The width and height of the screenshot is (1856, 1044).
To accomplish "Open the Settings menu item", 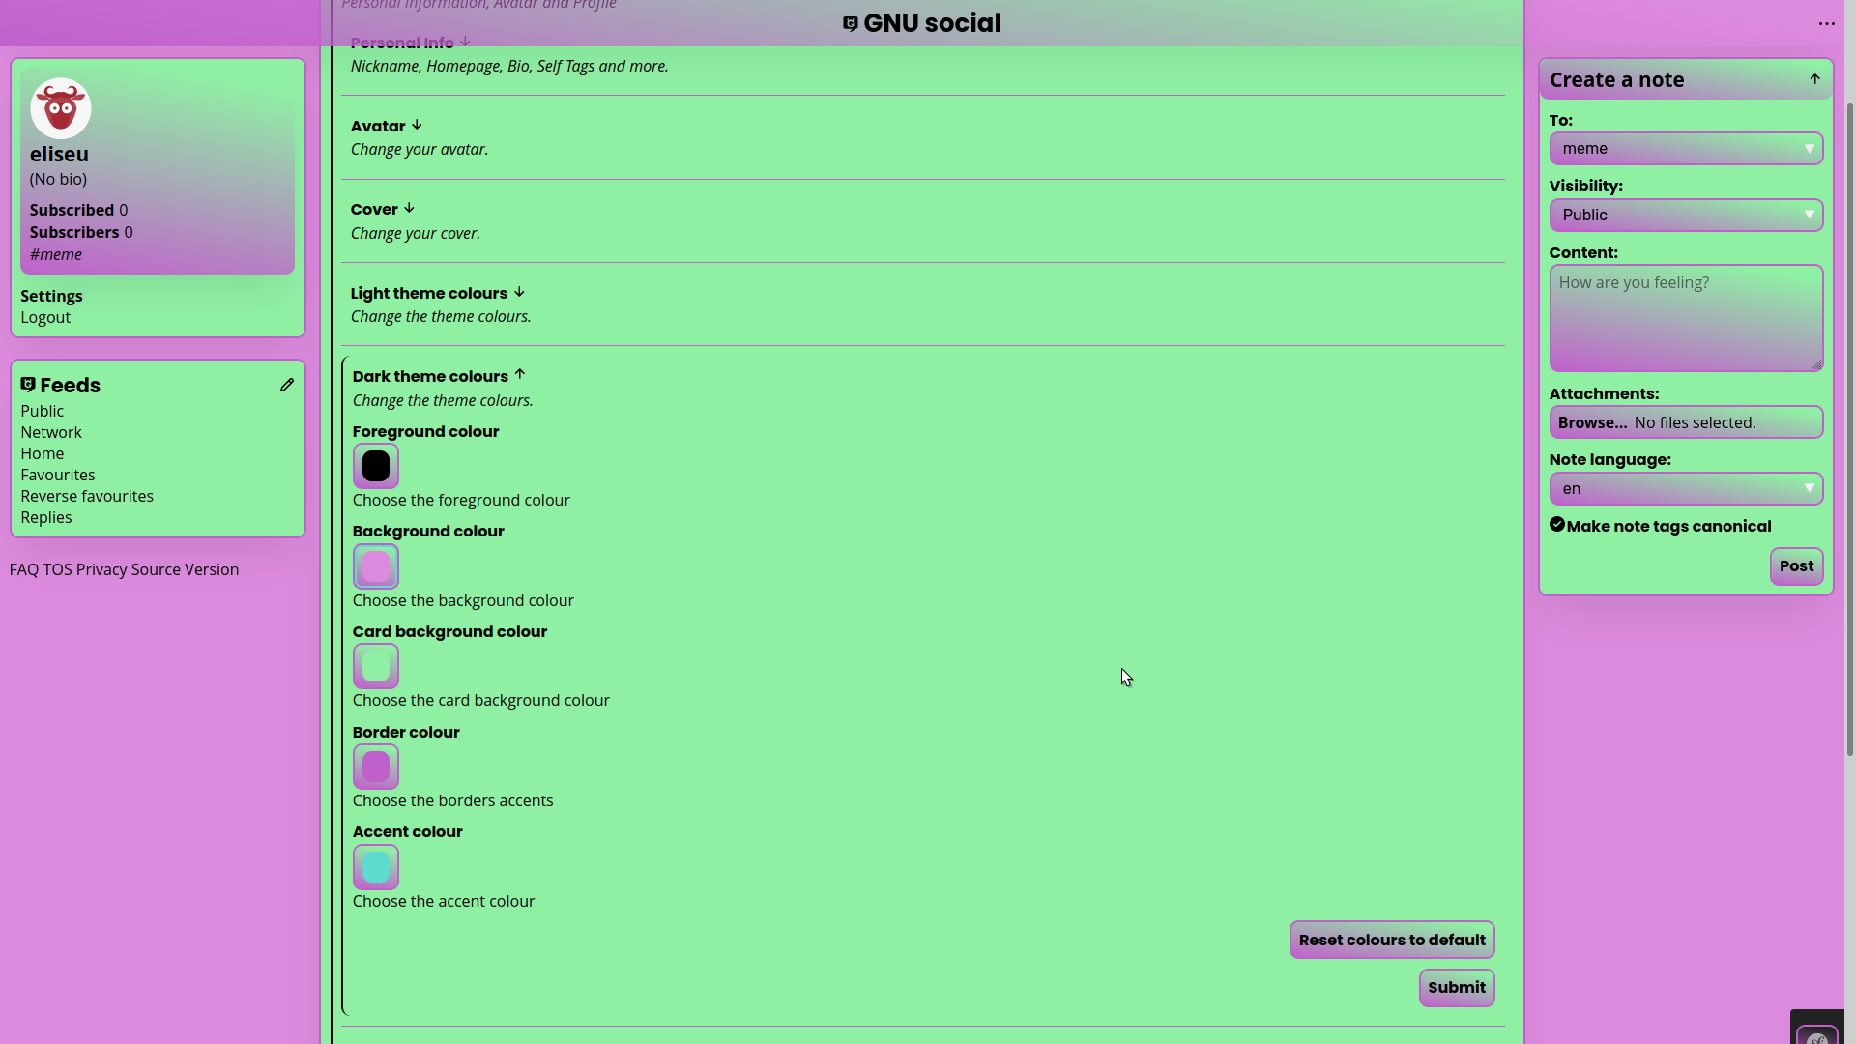I will (x=51, y=295).
